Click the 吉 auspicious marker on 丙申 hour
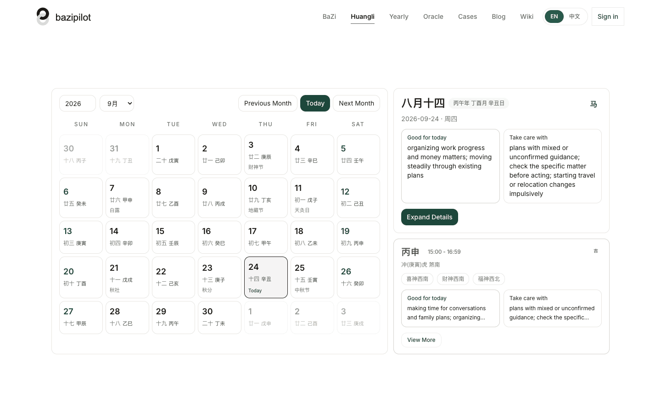The image size is (661, 413). 596,251
